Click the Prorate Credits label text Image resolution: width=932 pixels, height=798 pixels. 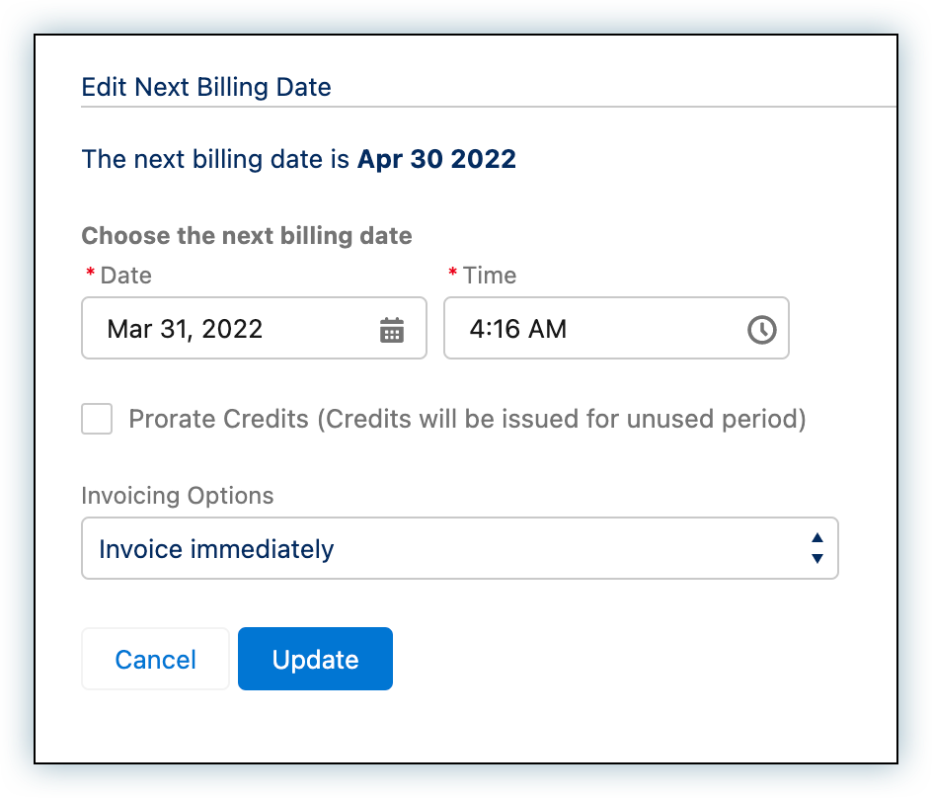tap(219, 419)
